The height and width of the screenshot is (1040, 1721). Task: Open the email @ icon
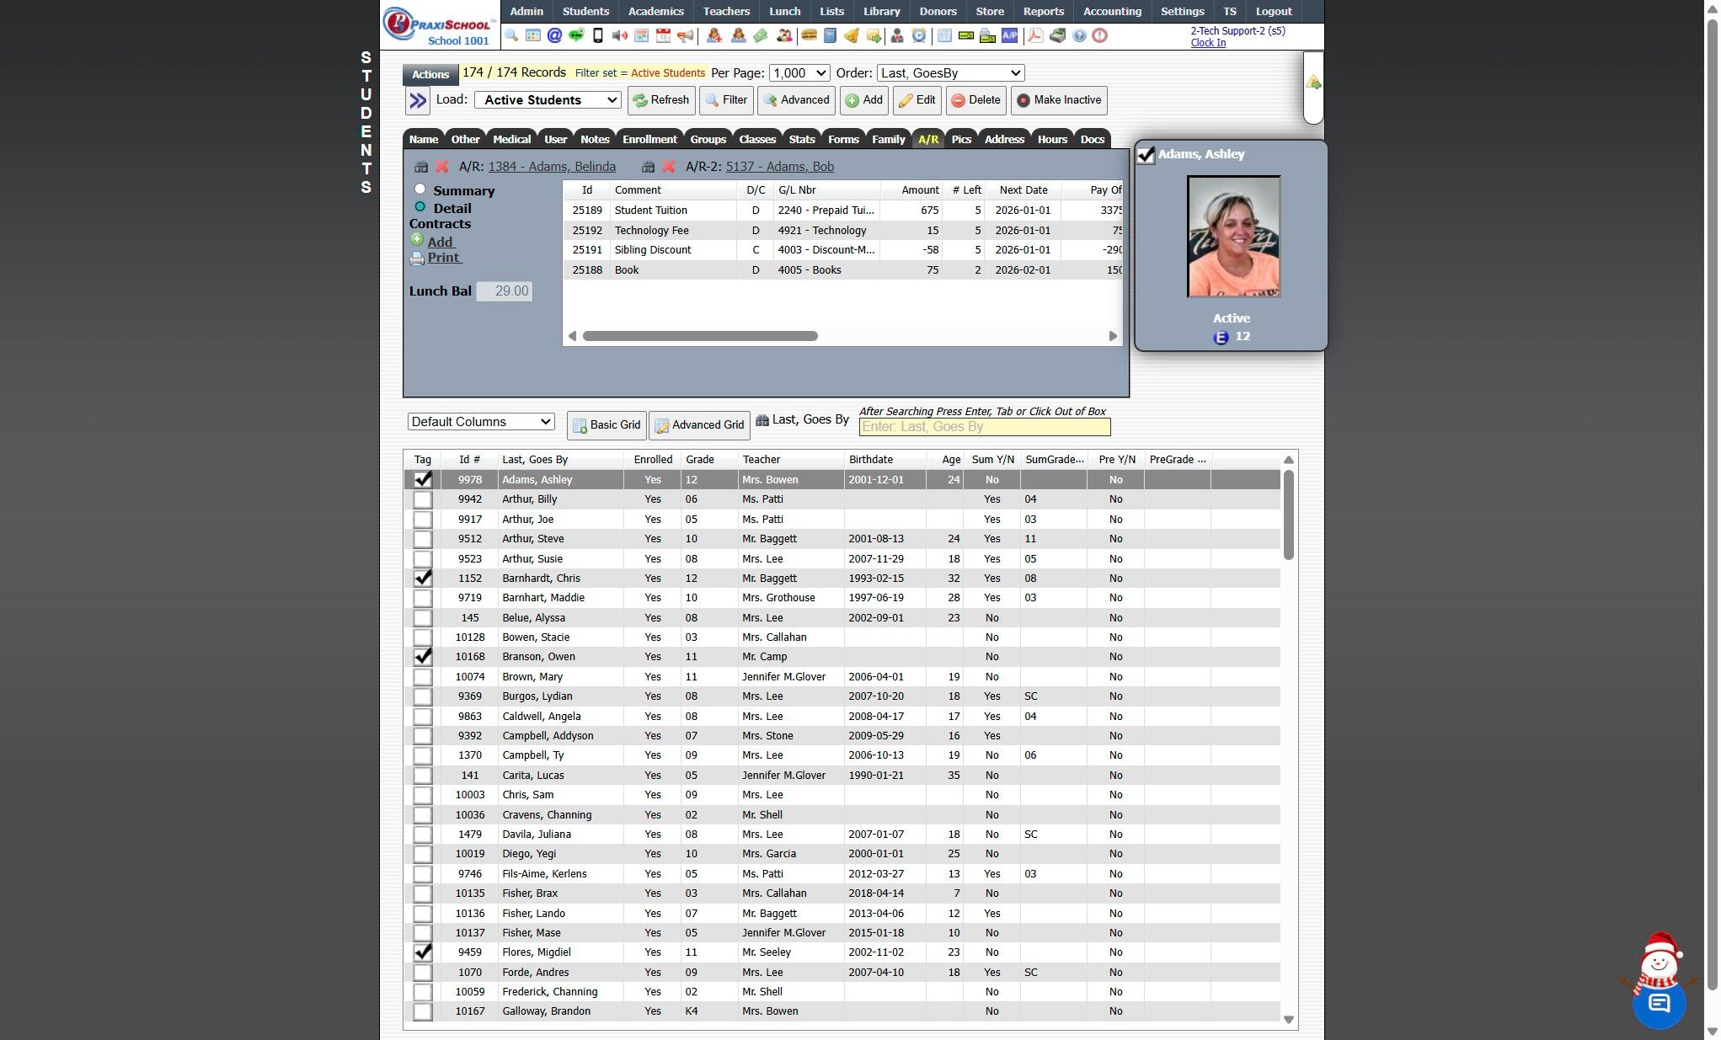coord(554,35)
